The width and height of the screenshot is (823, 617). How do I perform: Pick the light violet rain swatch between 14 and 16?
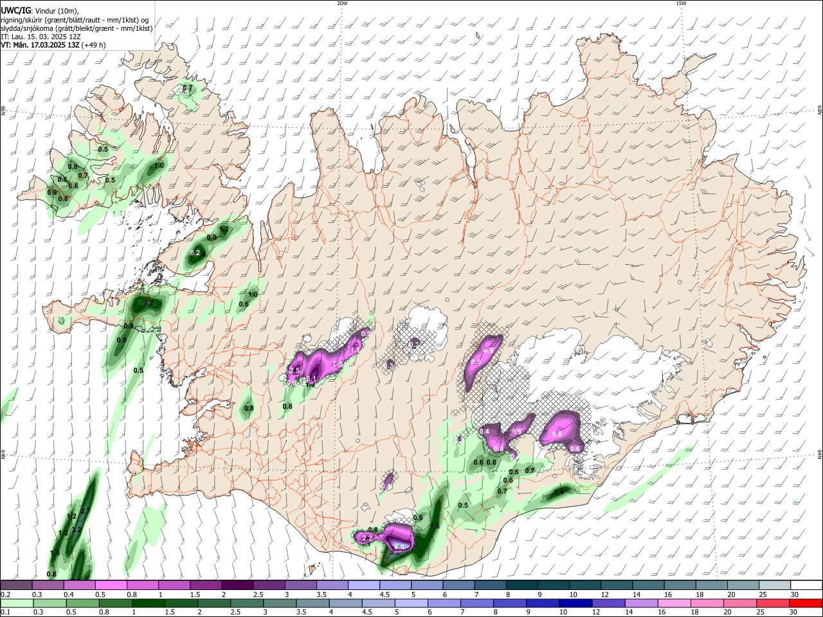point(641,604)
